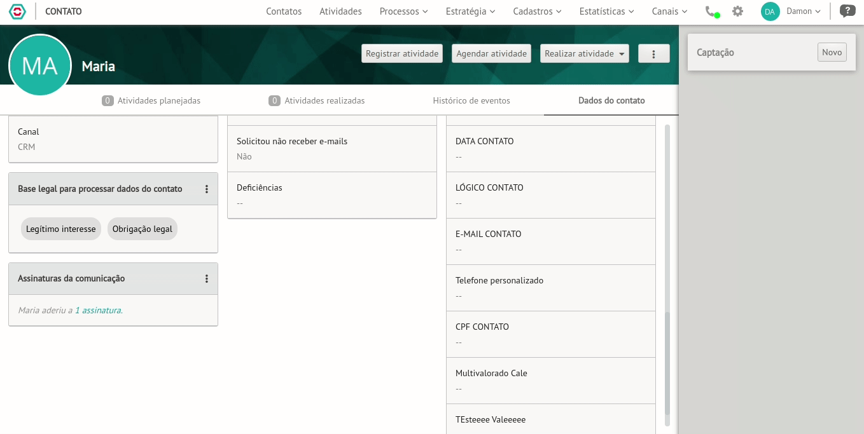Viewport: 864px width, 434px height.
Task: Click the Telefone personalizado field
Action: pos(551,288)
